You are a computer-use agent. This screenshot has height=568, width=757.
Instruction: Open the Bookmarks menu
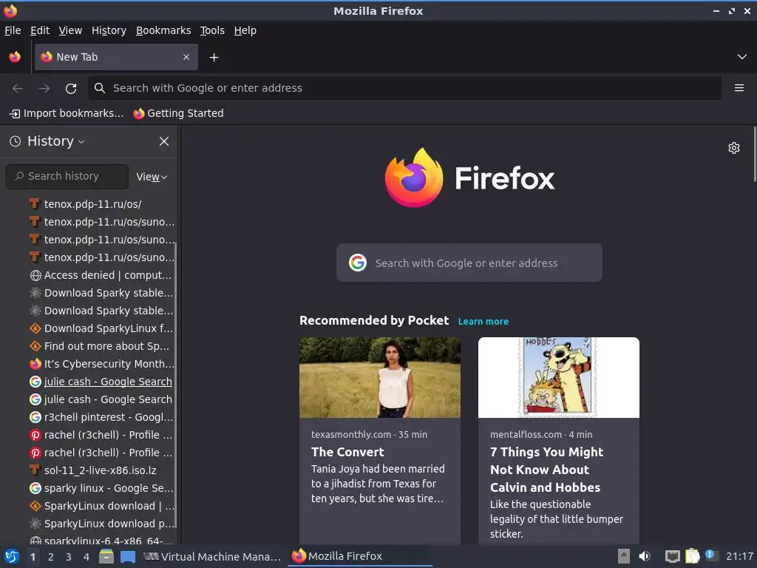click(163, 30)
